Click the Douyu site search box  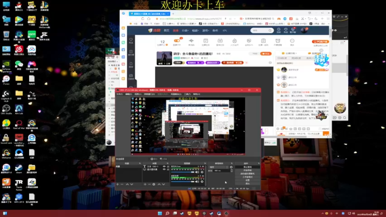click(x=262, y=30)
